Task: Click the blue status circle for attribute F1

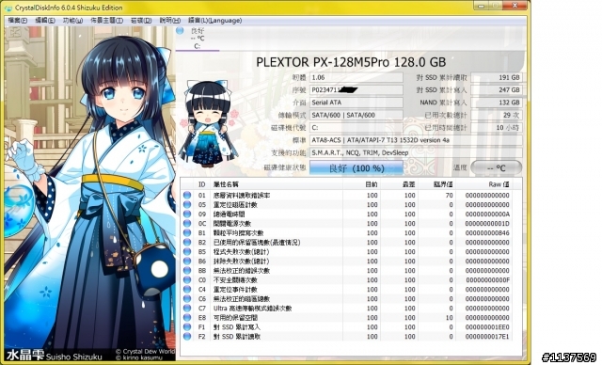Action: pyautogui.click(x=187, y=327)
